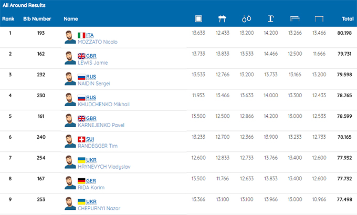
Task: Click Jamie Lewis's athlete avatar
Action: 70,58
